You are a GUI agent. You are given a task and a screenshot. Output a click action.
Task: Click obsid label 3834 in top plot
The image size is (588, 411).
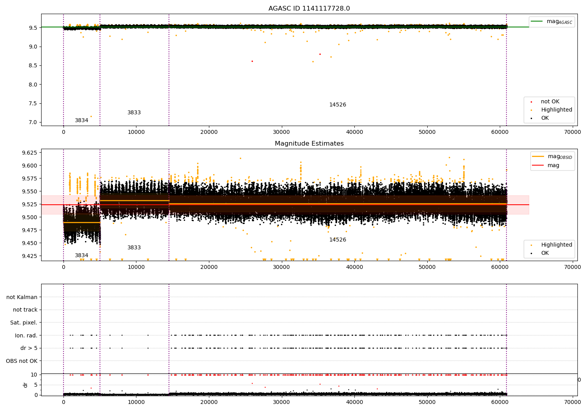(82, 121)
